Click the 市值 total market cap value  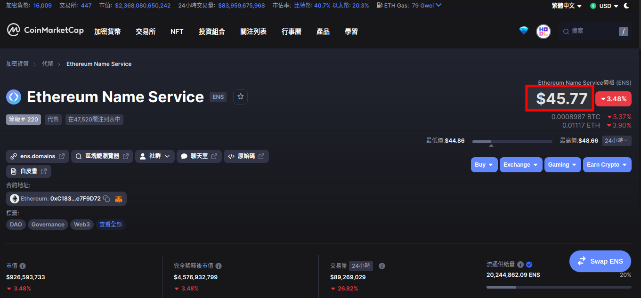click(x=143, y=6)
